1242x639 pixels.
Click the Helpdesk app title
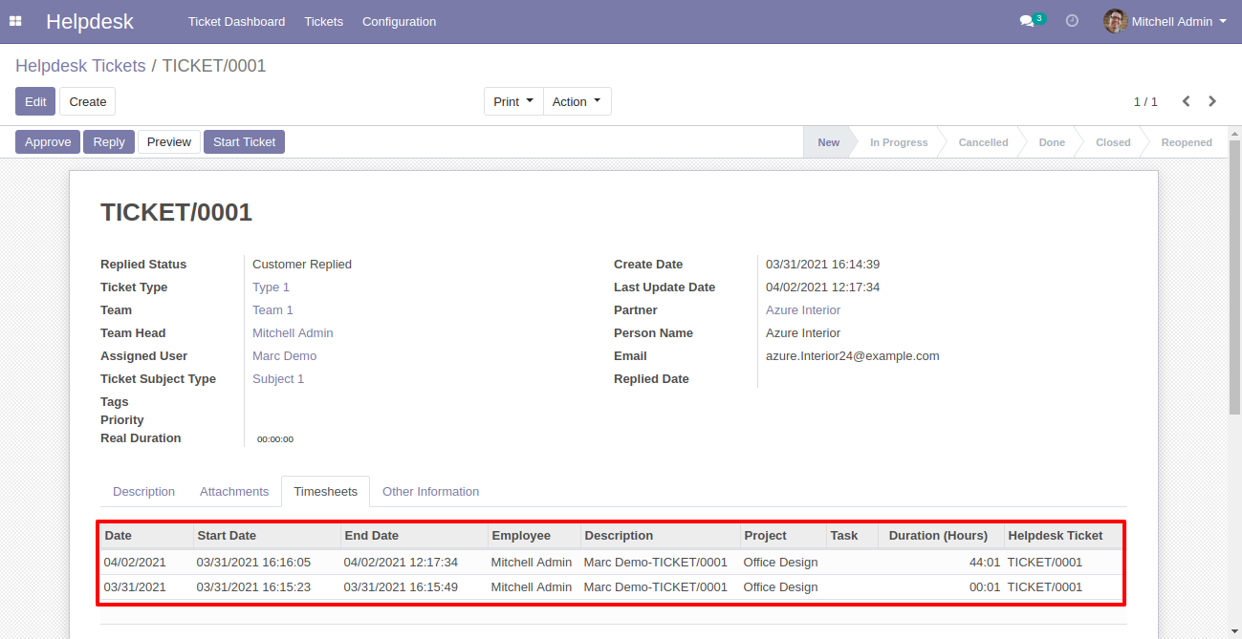point(90,21)
